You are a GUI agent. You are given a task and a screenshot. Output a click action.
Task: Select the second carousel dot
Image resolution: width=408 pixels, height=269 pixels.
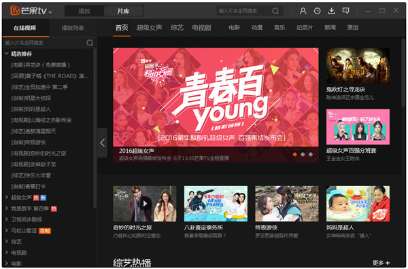pos(303,154)
